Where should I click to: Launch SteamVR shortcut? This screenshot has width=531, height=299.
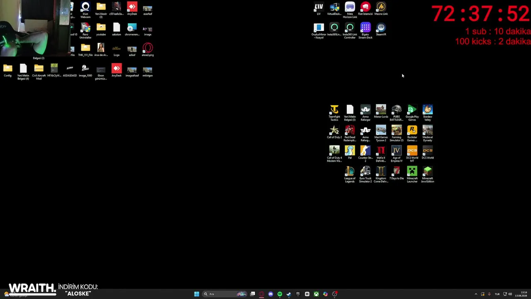[x=381, y=29]
